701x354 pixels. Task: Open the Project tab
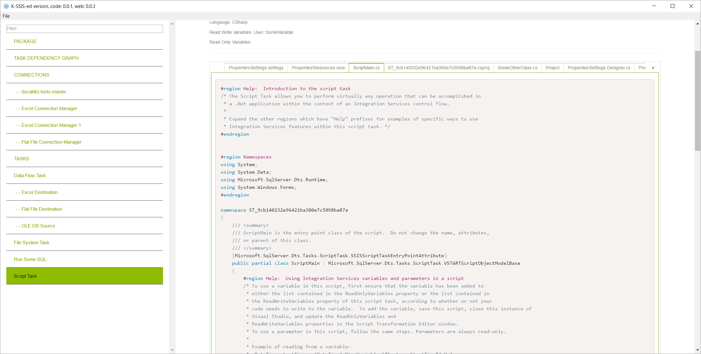(x=552, y=68)
